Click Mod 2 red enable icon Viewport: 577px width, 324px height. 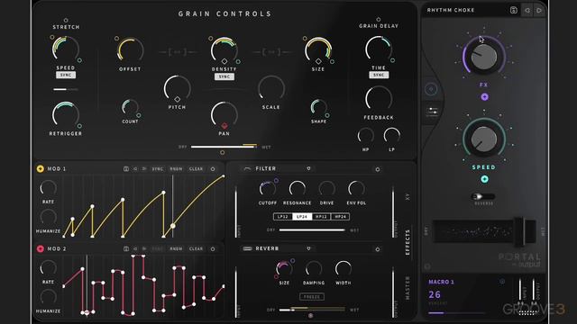click(40, 248)
